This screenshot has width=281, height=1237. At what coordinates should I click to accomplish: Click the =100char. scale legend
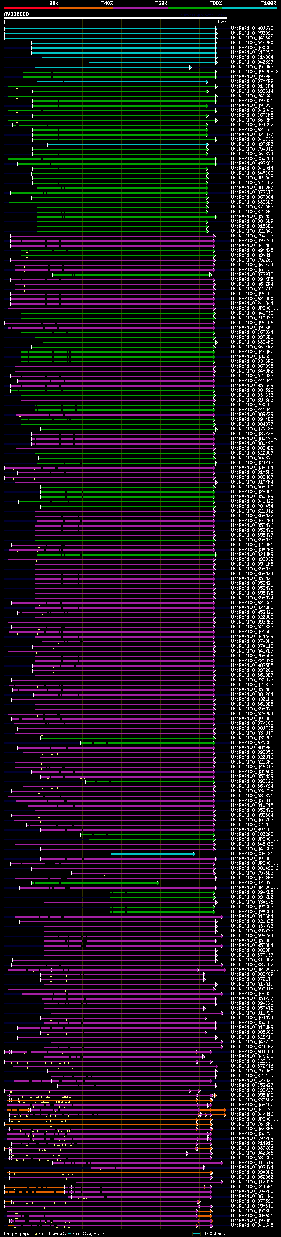point(209,1233)
